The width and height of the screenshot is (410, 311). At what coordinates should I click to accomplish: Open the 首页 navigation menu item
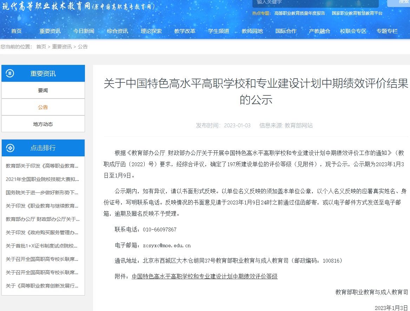(x=16, y=31)
